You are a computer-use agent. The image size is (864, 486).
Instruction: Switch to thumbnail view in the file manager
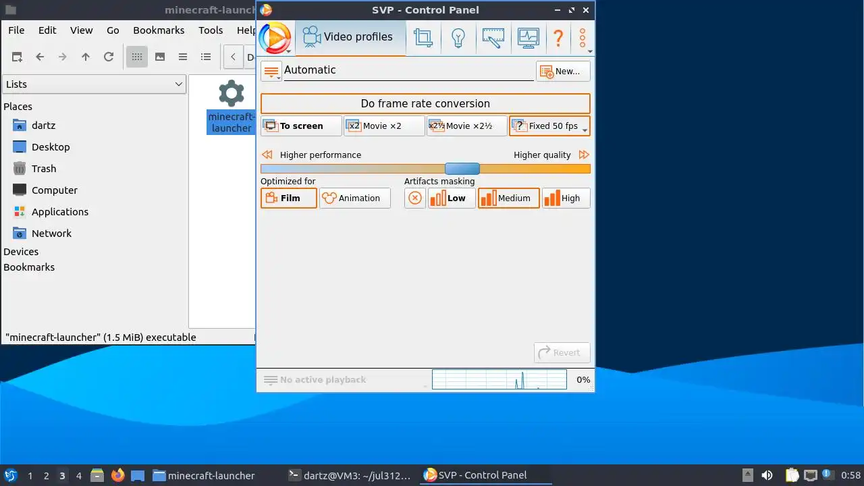pos(160,57)
